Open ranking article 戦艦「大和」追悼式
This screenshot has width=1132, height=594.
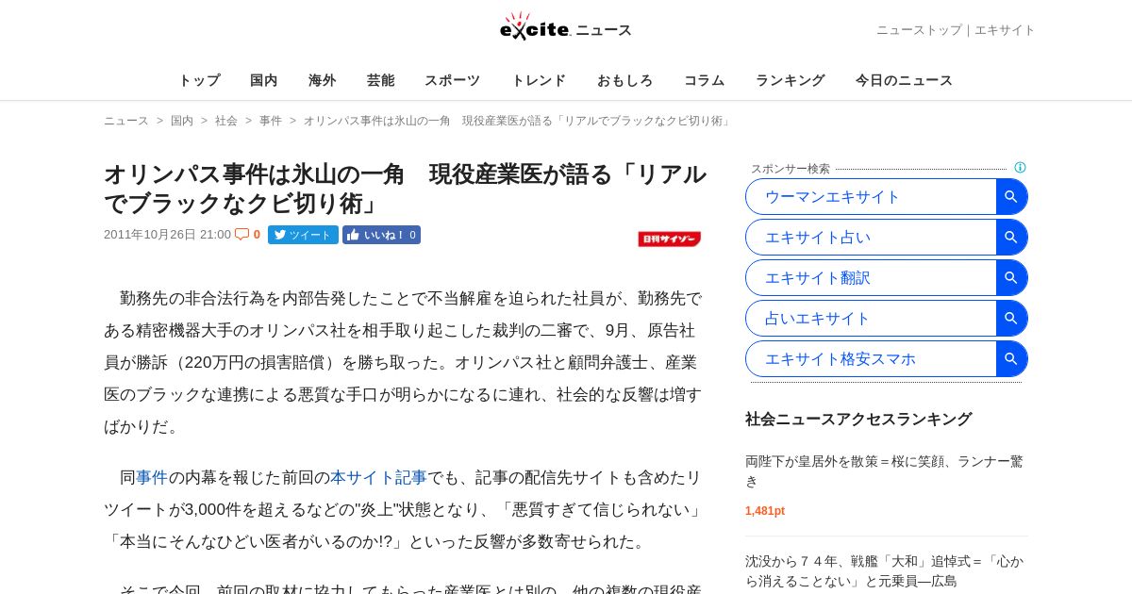(x=884, y=570)
